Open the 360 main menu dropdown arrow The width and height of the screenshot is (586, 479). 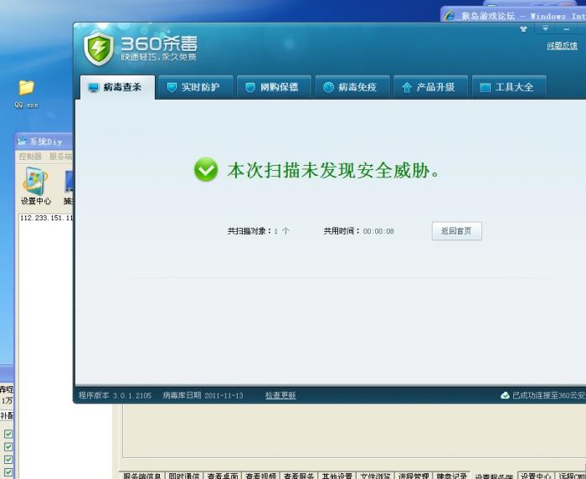[x=545, y=28]
